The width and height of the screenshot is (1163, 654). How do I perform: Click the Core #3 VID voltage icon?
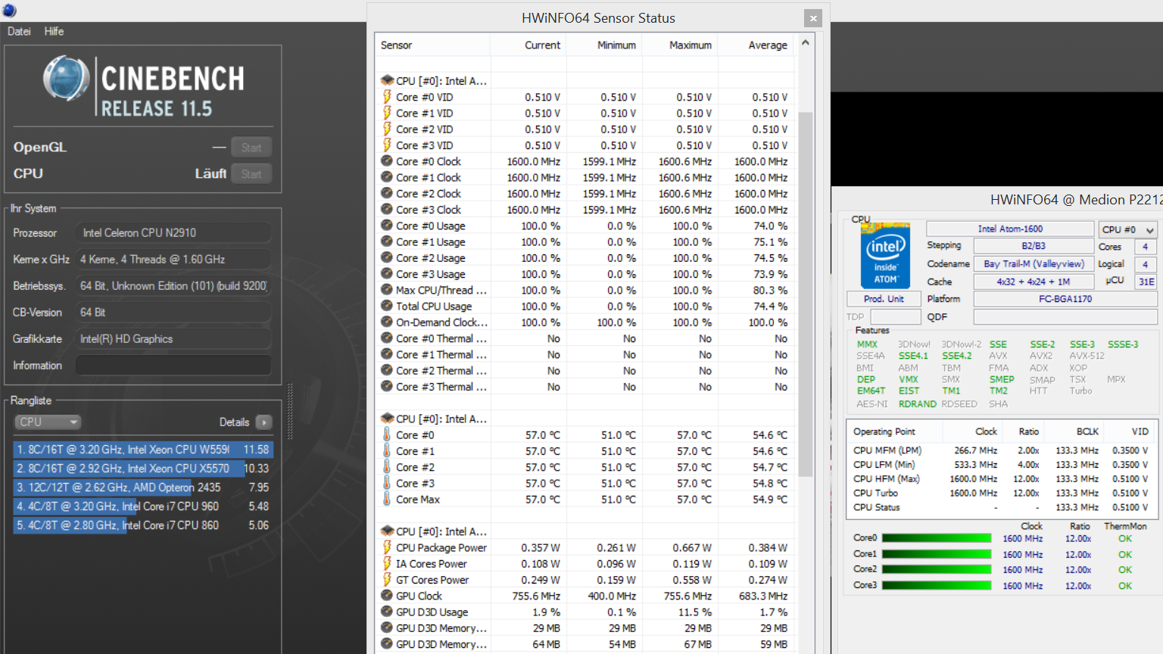click(387, 145)
